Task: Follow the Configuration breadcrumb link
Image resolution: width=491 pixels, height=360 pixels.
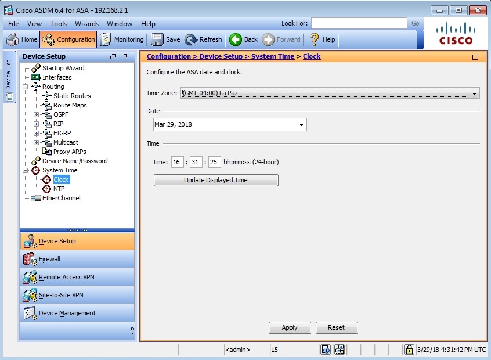Action: [168, 56]
